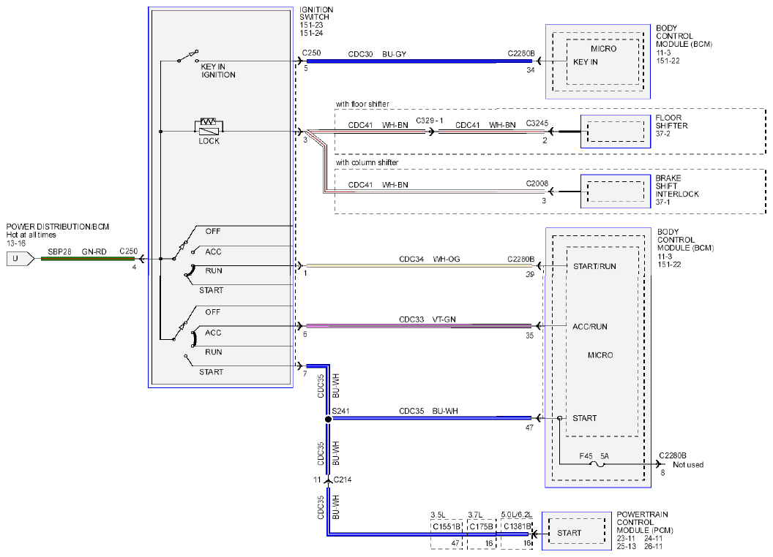Click the ACC/RUN label in BCM
Image resolution: width=773 pixels, height=557 pixels.
coord(589,327)
